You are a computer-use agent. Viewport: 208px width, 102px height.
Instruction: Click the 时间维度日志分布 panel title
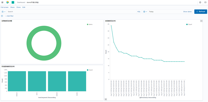110,21
